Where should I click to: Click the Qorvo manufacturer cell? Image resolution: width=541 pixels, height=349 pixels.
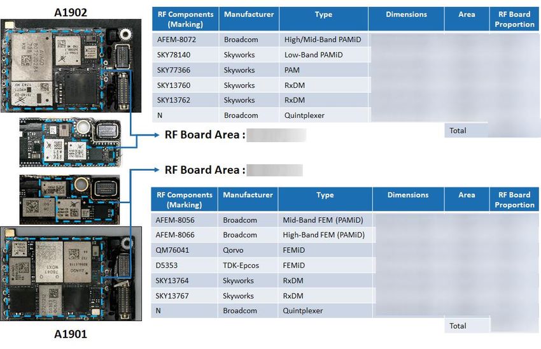point(248,250)
